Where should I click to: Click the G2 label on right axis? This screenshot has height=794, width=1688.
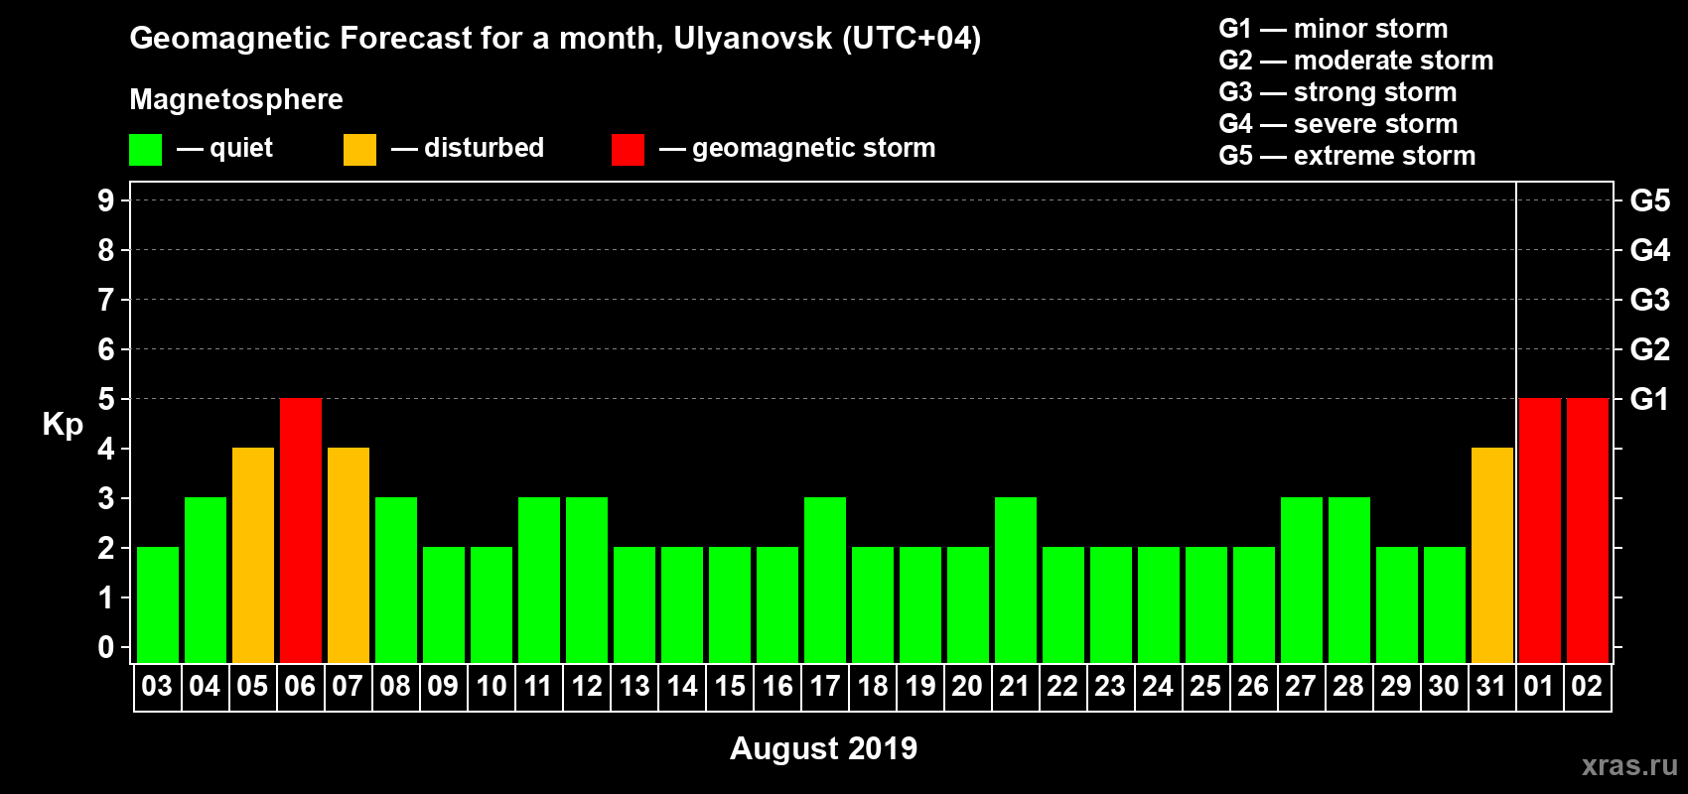click(x=1650, y=349)
